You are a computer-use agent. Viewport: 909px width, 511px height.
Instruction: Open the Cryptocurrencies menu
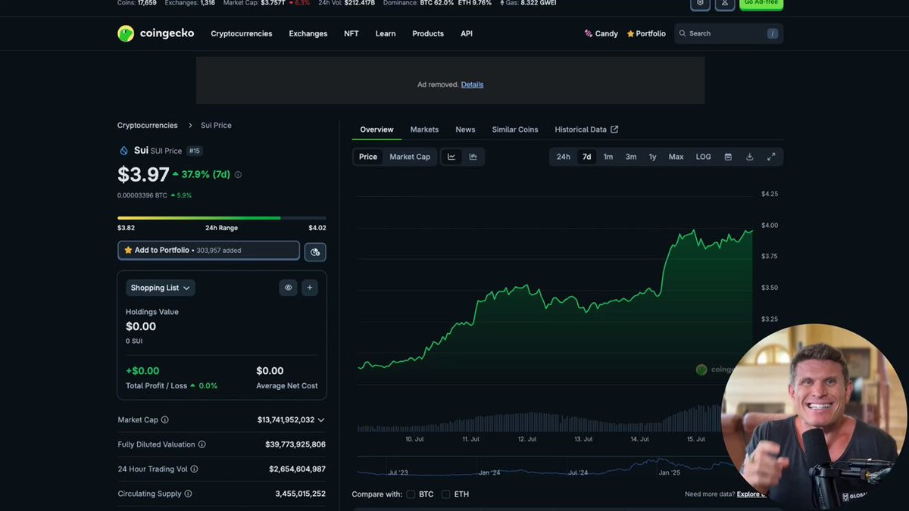(x=242, y=33)
